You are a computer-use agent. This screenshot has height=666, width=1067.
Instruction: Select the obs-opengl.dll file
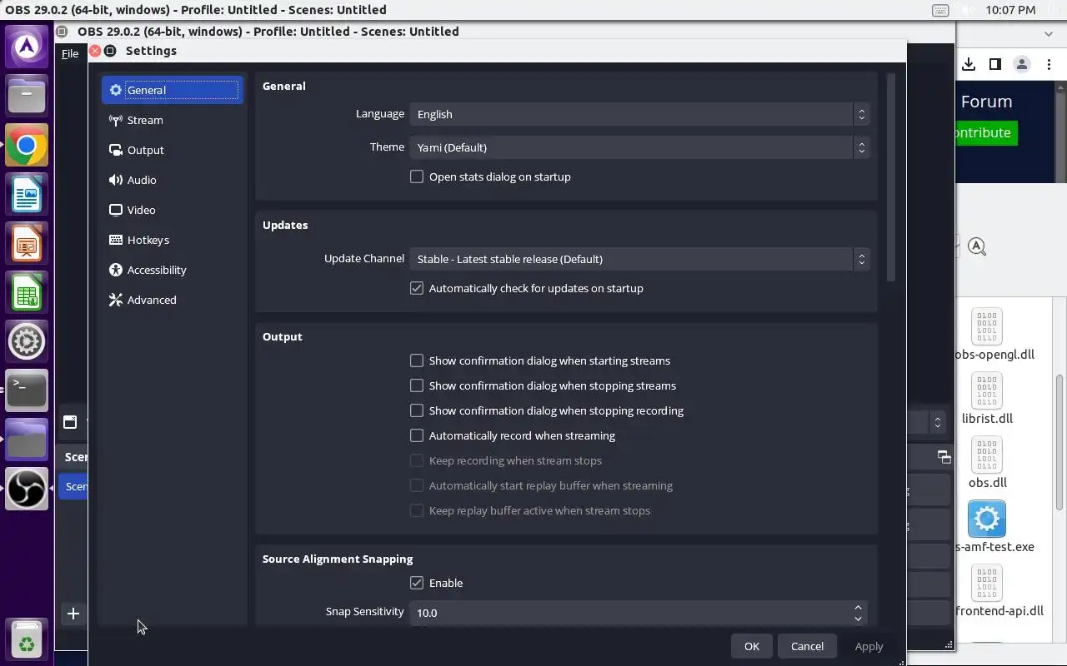pos(994,335)
